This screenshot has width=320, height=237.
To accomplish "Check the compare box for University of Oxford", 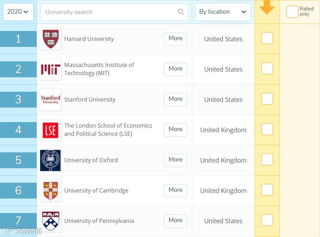I will (267, 160).
